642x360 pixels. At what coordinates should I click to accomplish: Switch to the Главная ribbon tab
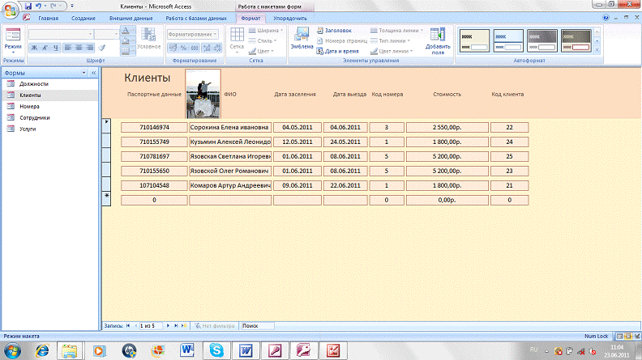[x=49, y=17]
